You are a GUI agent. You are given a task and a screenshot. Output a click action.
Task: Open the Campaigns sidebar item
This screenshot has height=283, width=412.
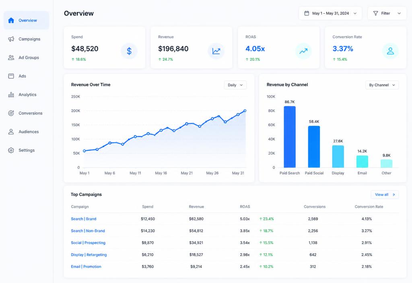click(x=26, y=39)
